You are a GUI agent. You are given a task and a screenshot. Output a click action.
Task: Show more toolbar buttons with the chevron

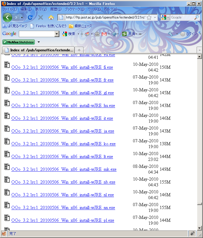[140, 34]
